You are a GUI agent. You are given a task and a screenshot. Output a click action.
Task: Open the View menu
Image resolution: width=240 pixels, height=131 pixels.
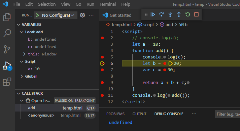coord(66,4)
